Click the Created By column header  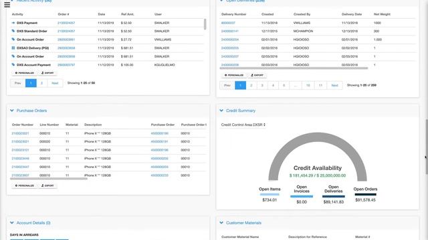click(302, 14)
